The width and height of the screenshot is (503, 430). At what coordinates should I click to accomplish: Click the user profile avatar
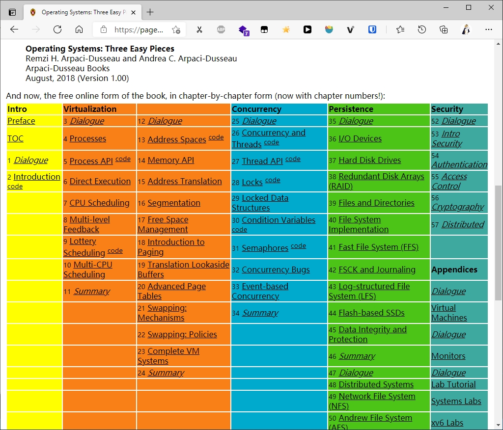point(466,29)
